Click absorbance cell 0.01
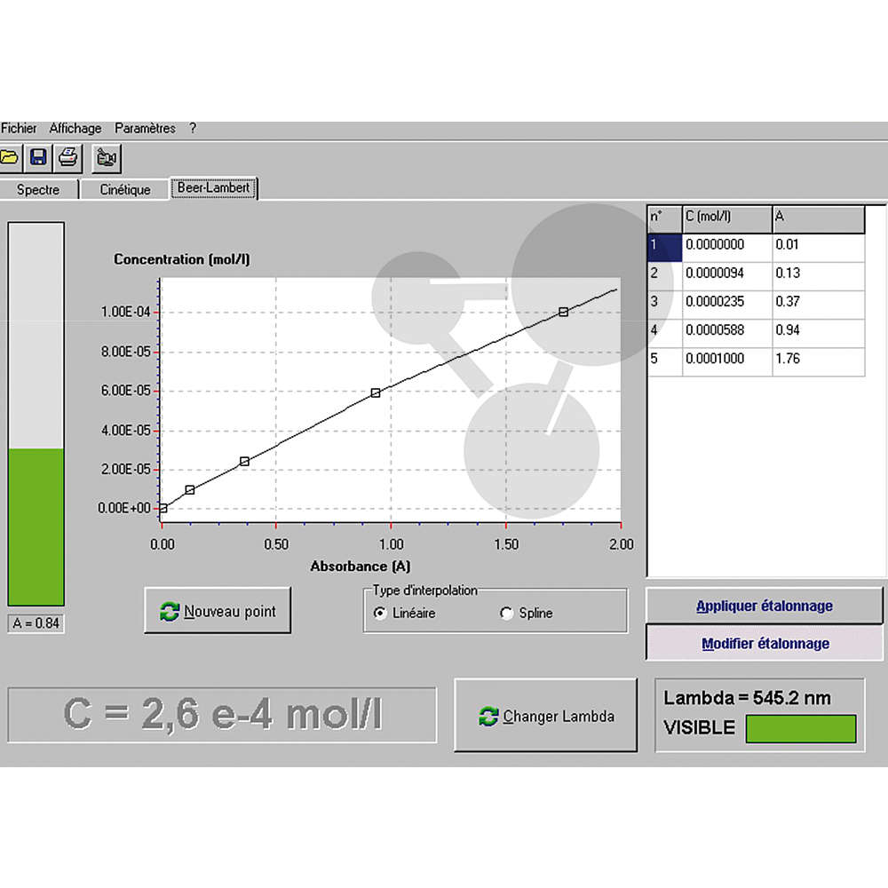888x888 pixels. [819, 248]
